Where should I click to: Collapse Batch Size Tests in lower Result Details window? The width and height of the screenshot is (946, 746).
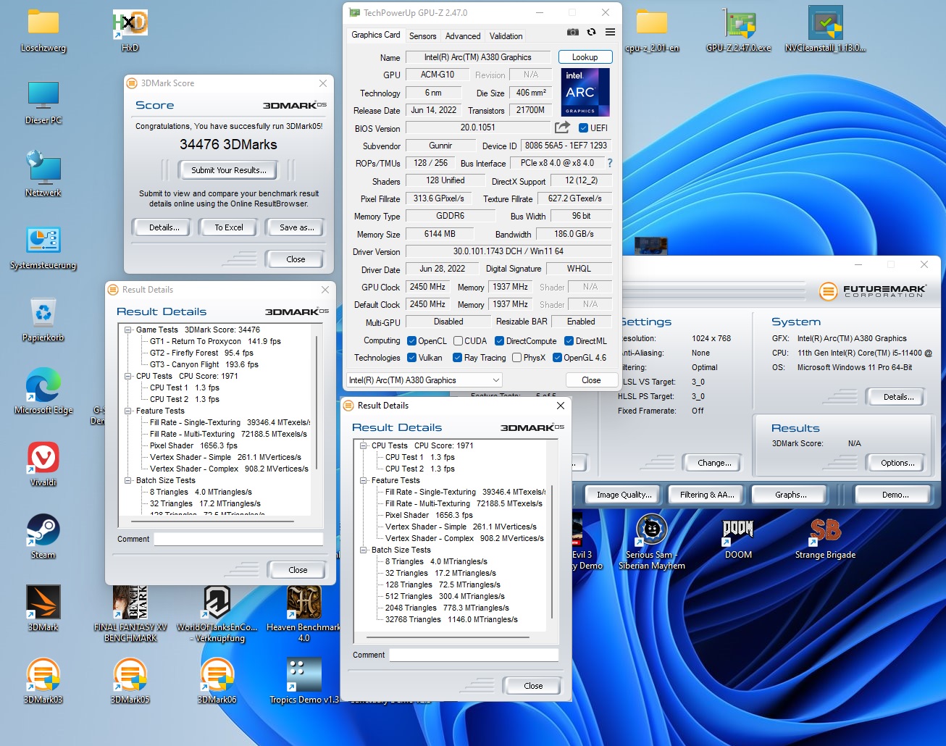click(364, 550)
